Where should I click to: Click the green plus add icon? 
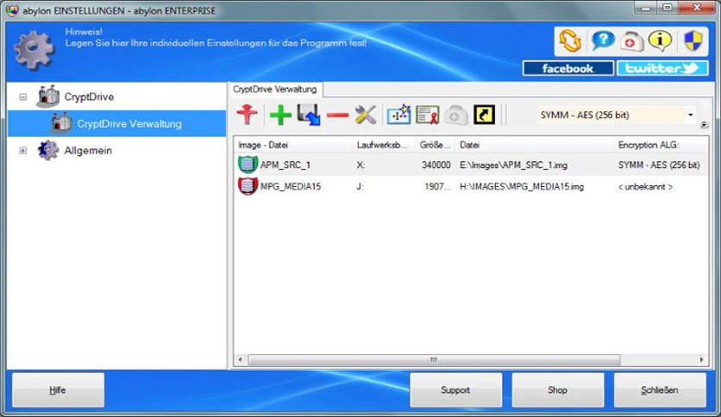pyautogui.click(x=280, y=115)
